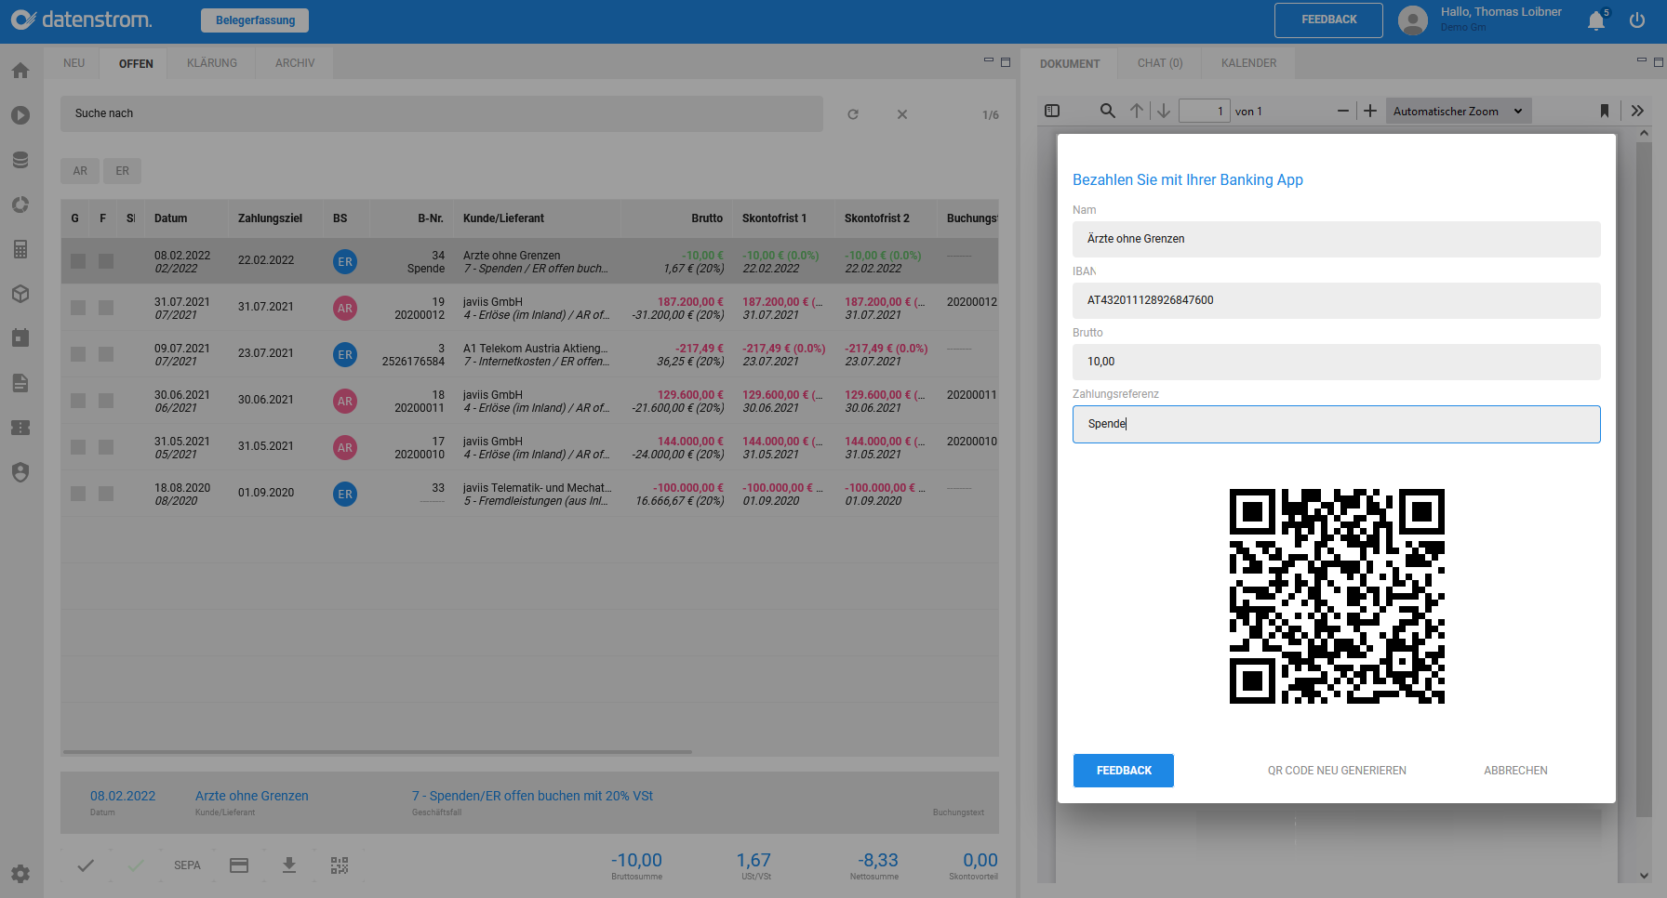Click inside the Zahlungsreferenz field
The image size is (1667, 898).
coord(1336,424)
